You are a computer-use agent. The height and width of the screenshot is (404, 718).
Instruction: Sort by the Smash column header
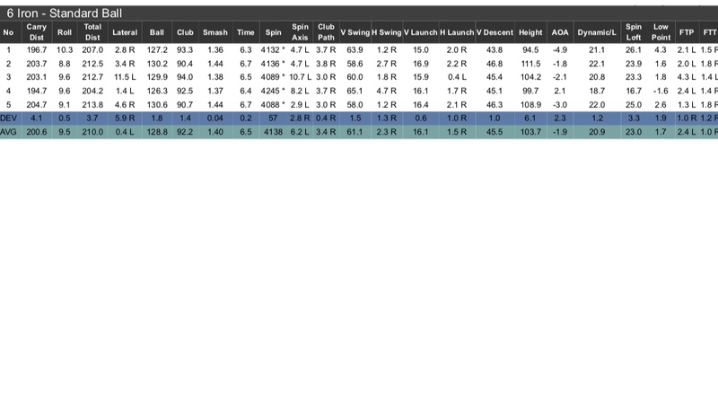click(215, 32)
